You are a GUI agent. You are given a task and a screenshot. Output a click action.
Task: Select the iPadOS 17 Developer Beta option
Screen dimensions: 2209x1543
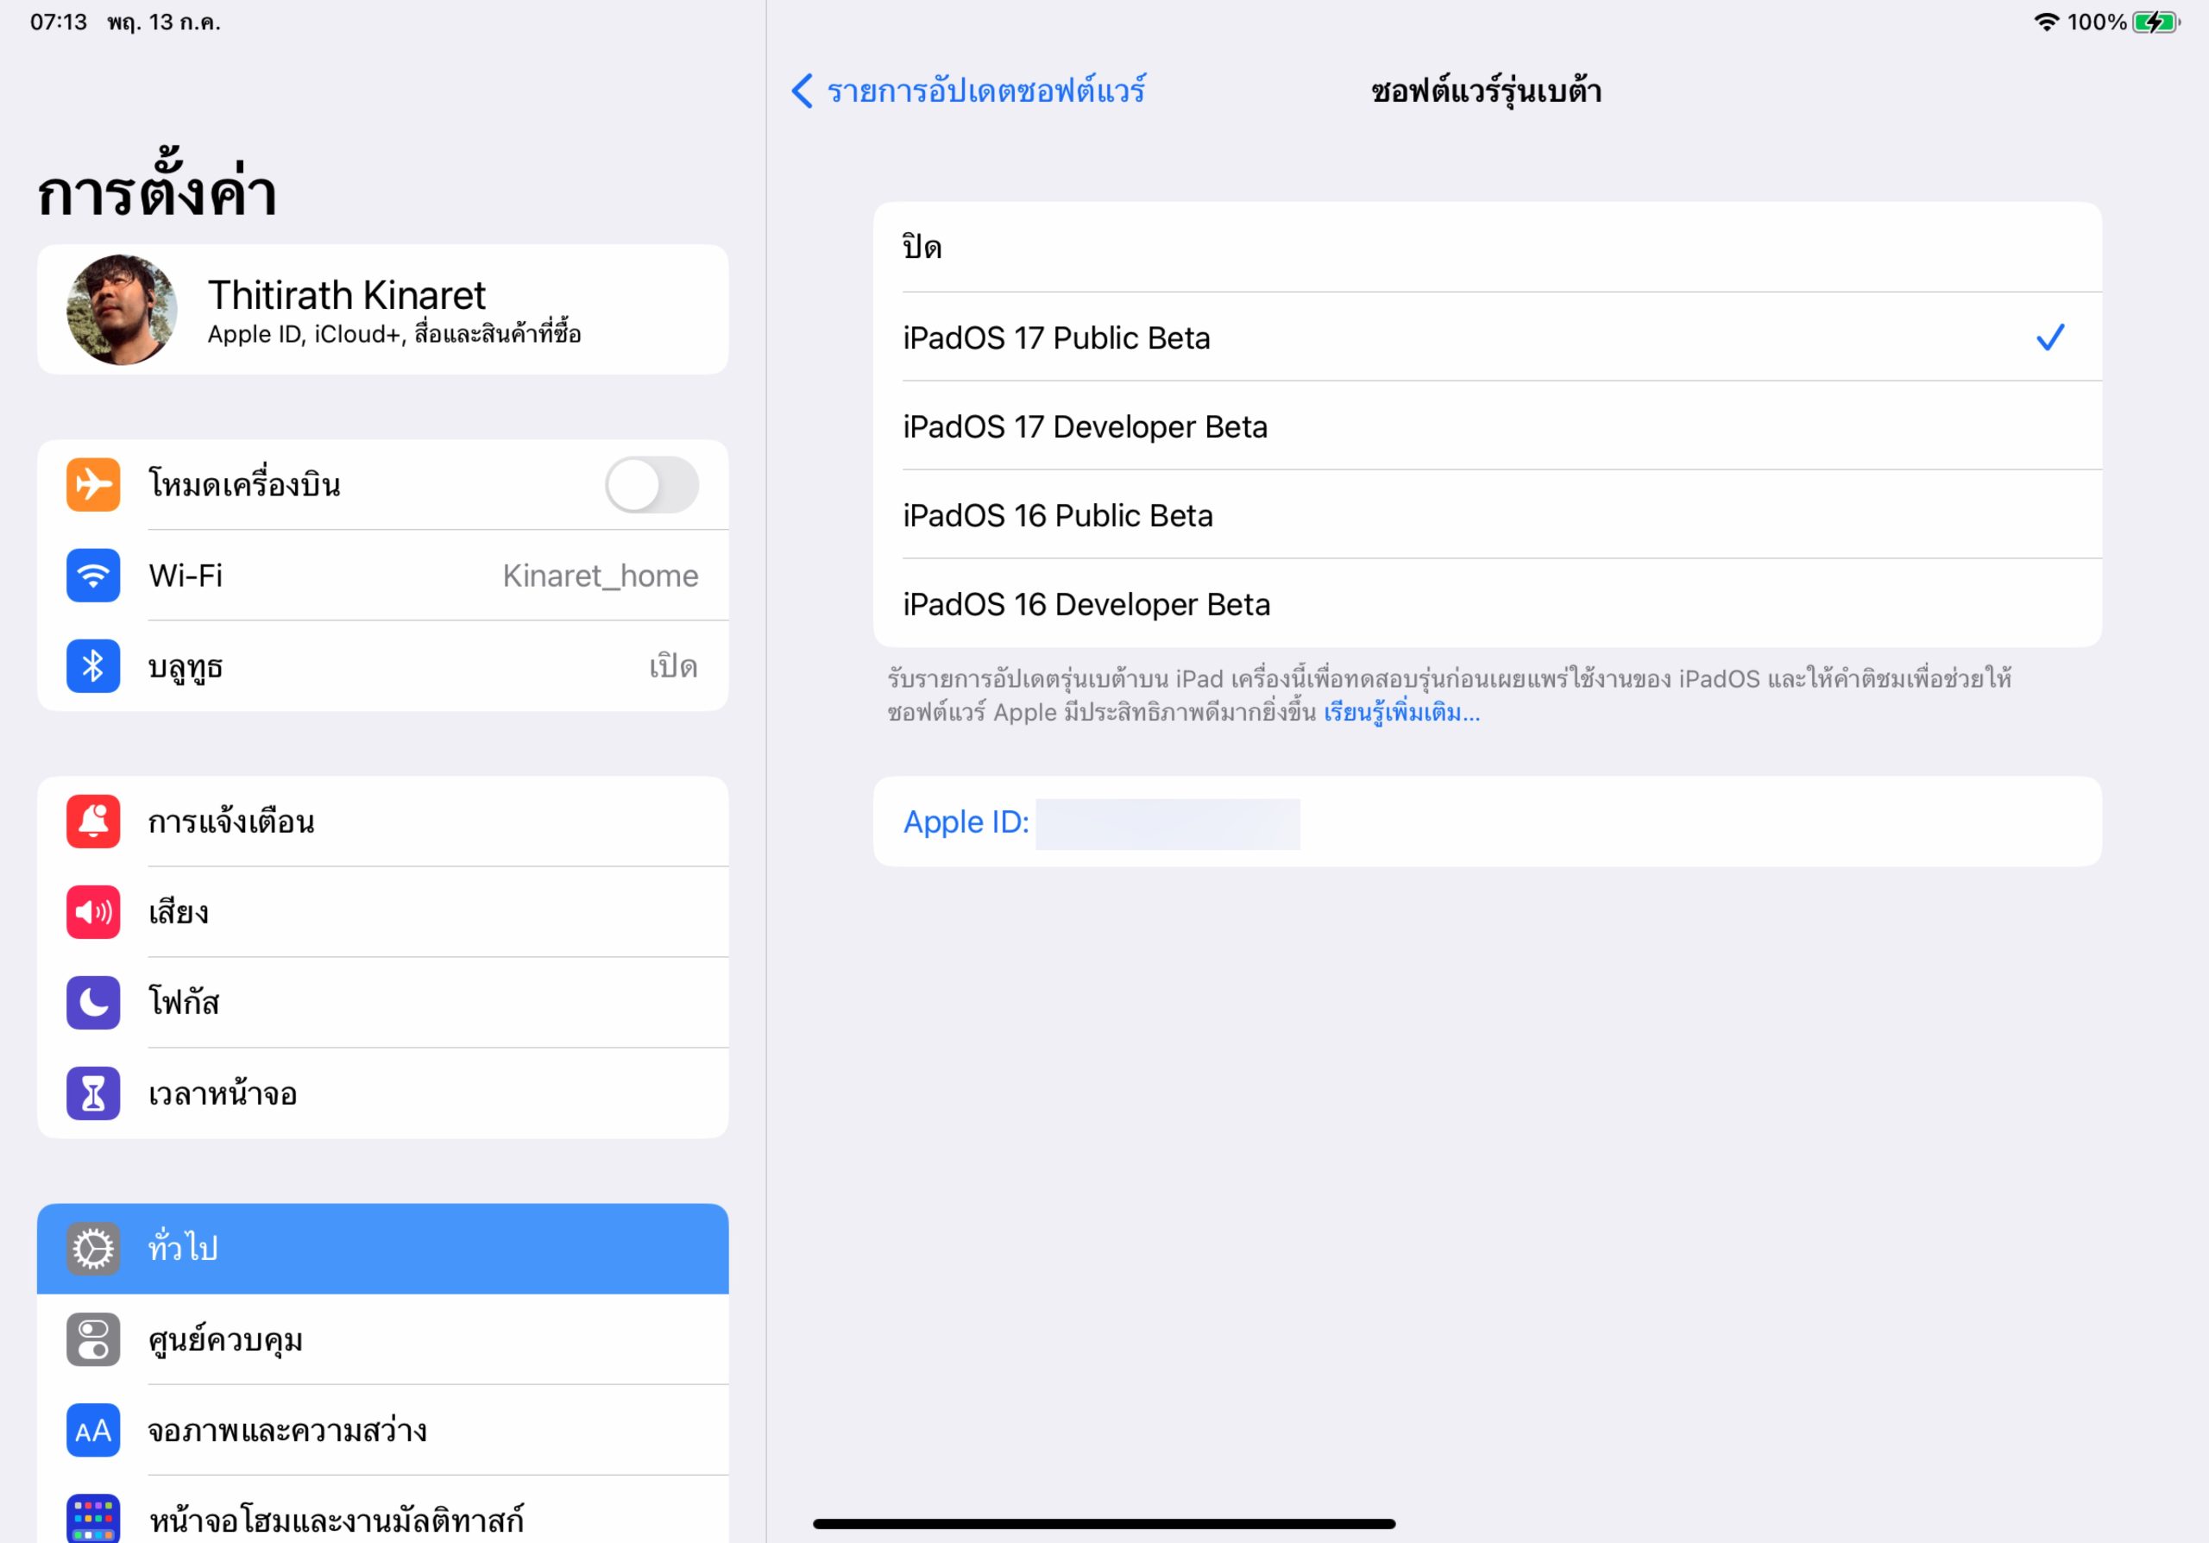click(1487, 426)
